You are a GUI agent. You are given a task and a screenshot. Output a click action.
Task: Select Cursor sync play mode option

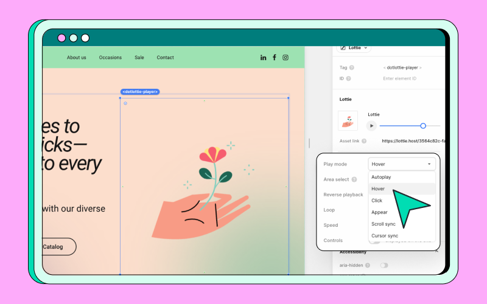(x=402, y=236)
